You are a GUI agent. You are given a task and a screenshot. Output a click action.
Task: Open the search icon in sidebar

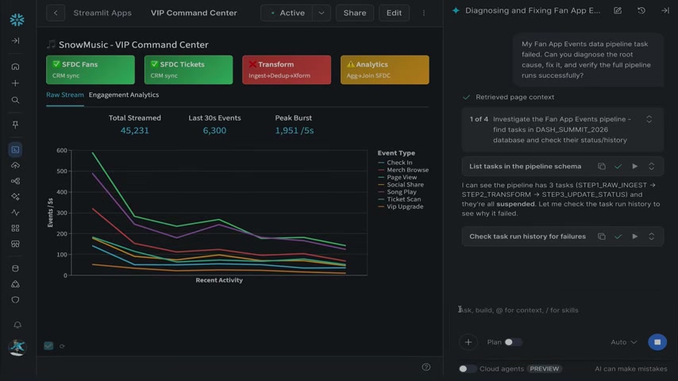(15, 100)
